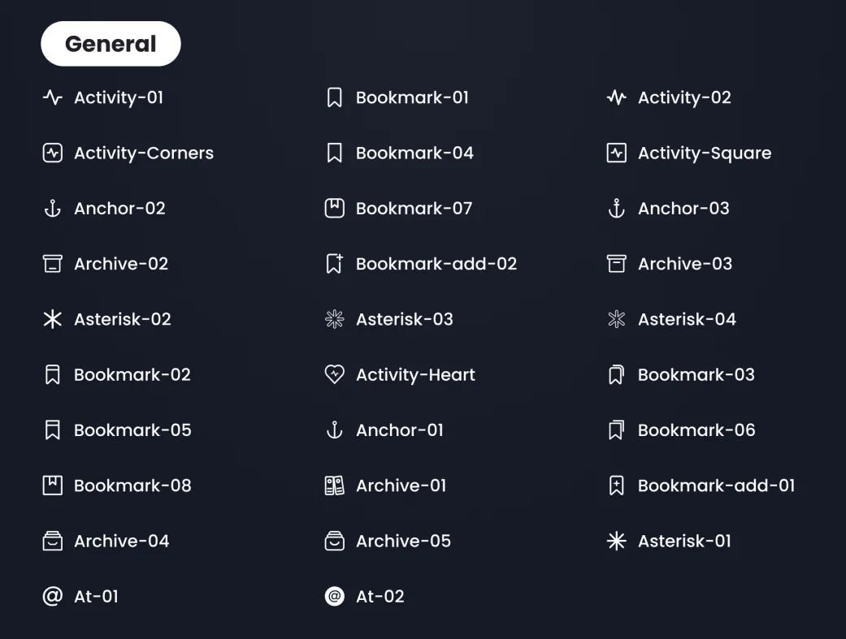
Task: Click the Bookmark-07 icon
Action: (334, 209)
